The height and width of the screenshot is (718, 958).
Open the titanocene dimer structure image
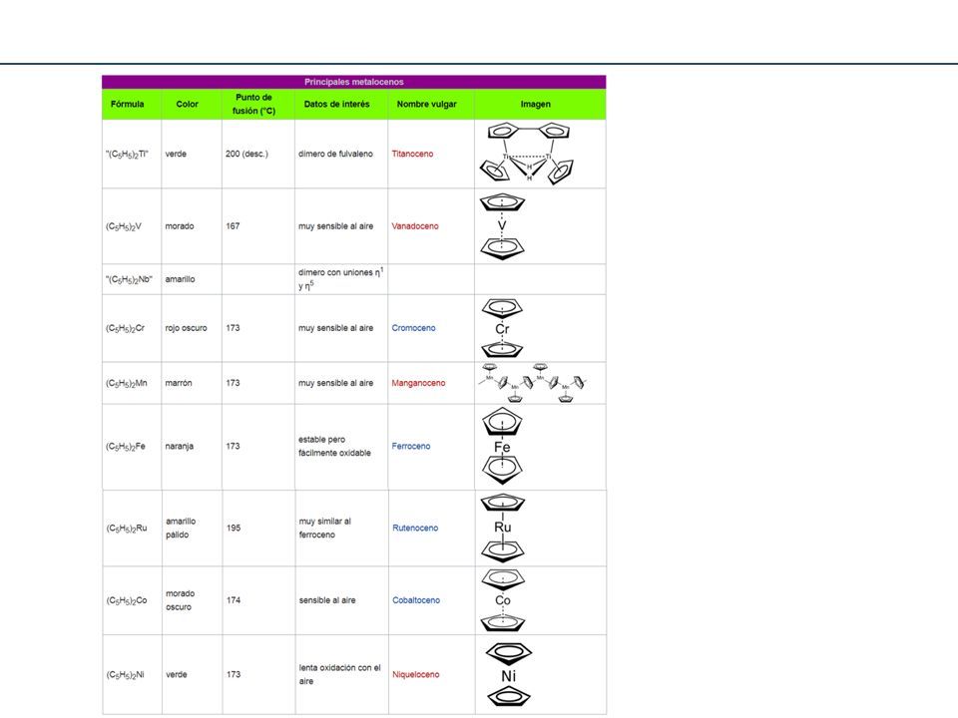point(529,154)
